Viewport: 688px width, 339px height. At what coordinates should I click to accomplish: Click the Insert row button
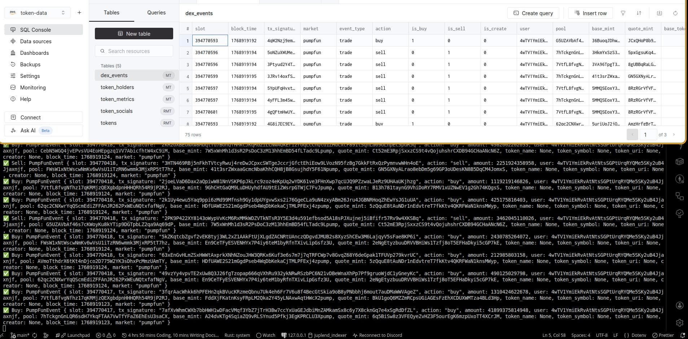[x=590, y=13]
